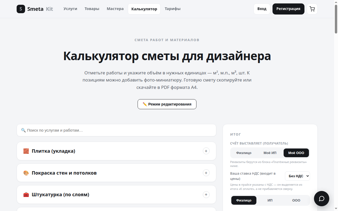Viewport: 338px width, 211px height.
Task: Enable Режим редактирования
Action: (x=167, y=104)
